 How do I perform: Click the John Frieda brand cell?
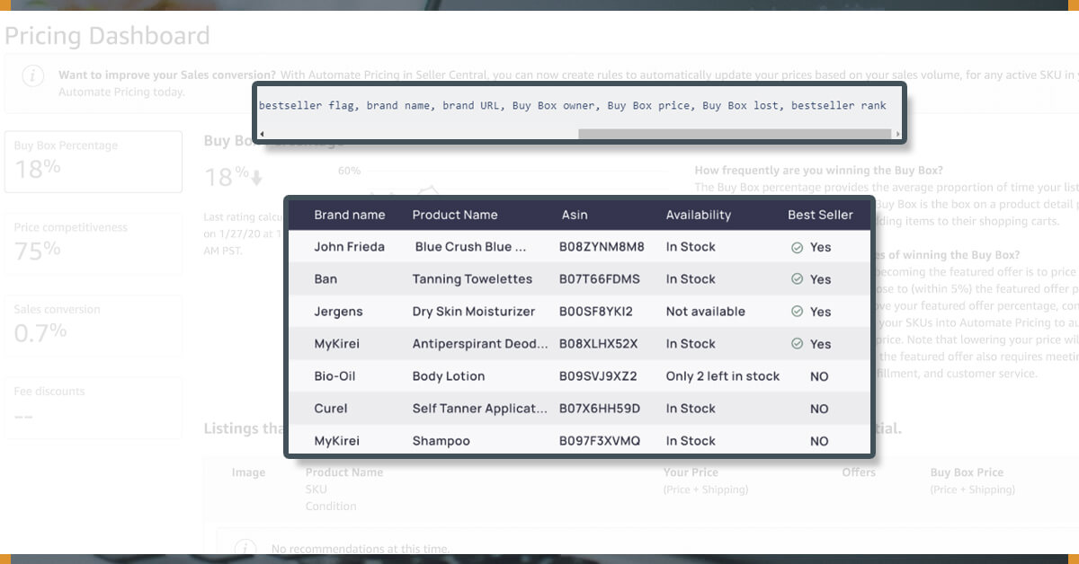click(350, 247)
